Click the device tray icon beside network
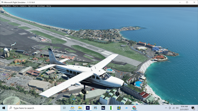 pyautogui.click(x=170, y=108)
